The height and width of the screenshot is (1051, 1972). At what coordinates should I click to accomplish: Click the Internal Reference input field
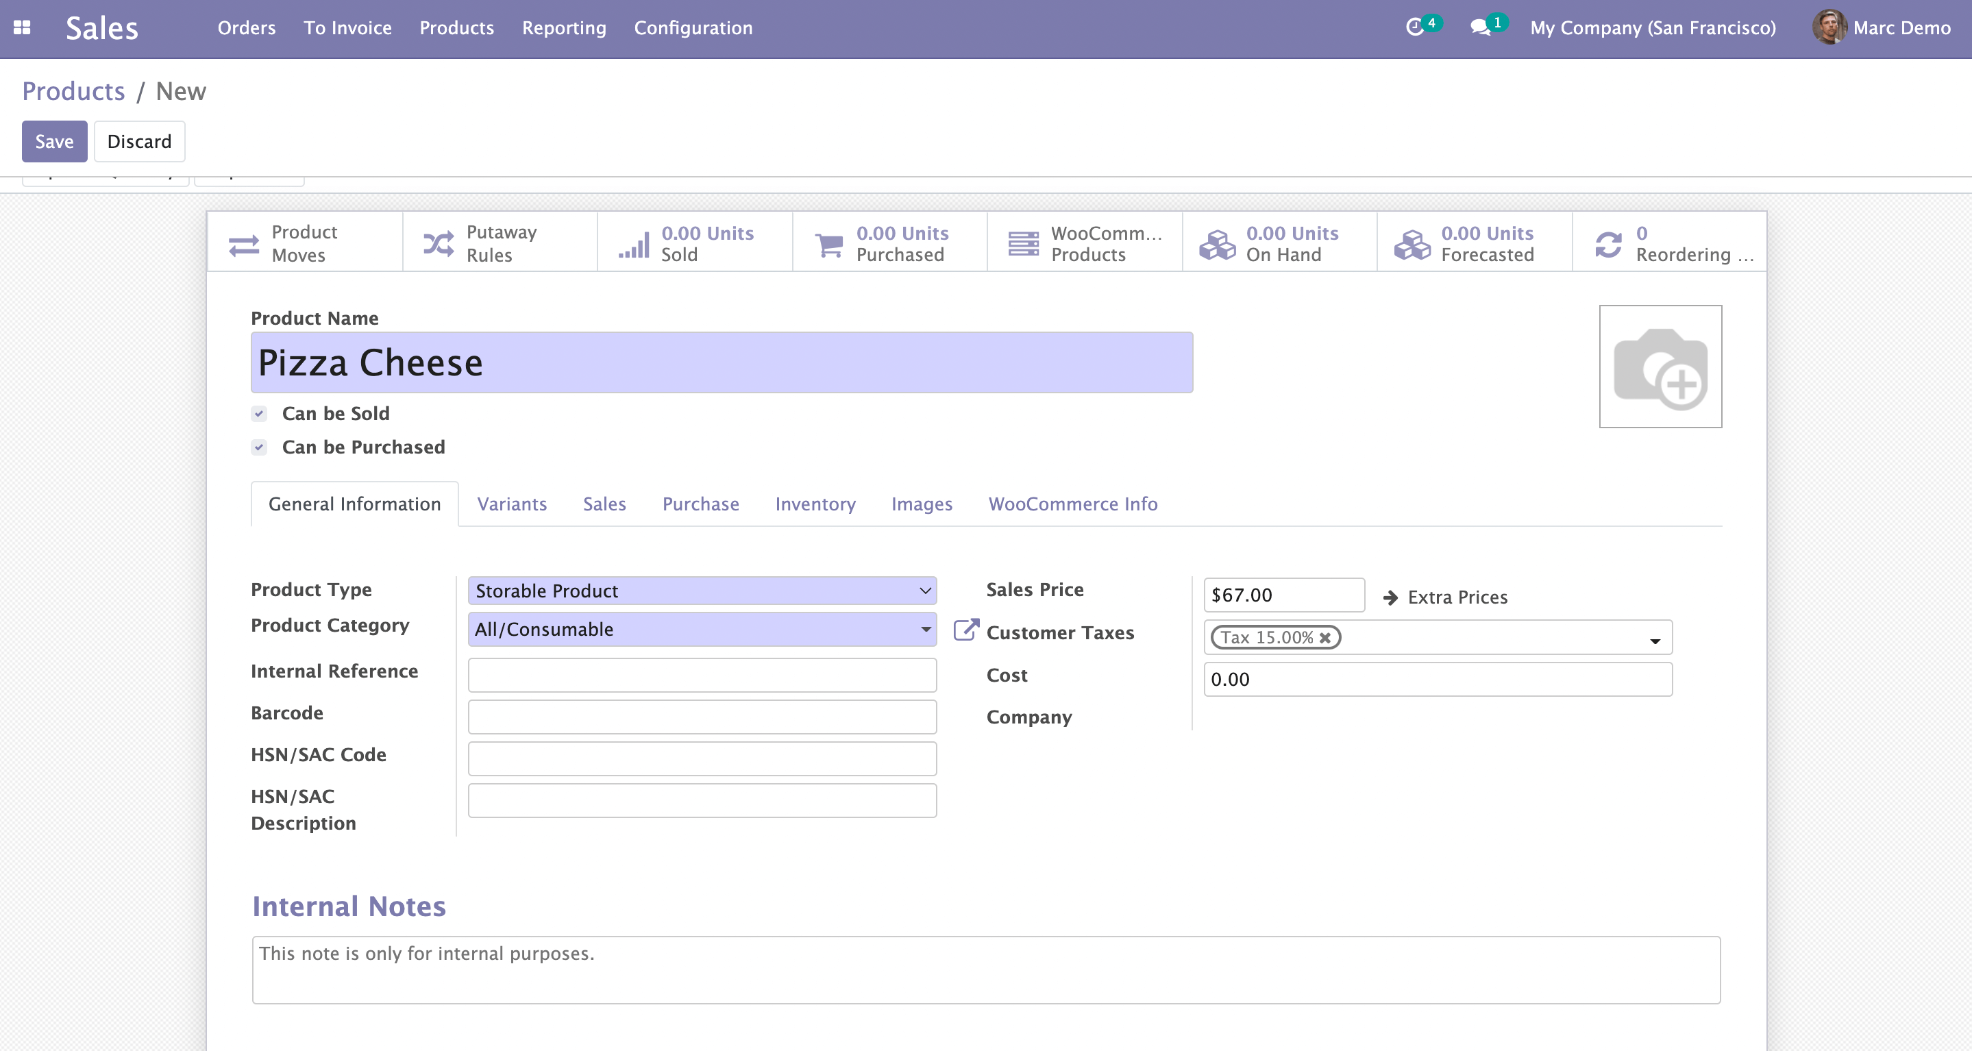(701, 675)
